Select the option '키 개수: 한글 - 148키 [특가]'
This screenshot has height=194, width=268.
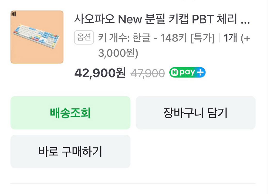click(155, 38)
